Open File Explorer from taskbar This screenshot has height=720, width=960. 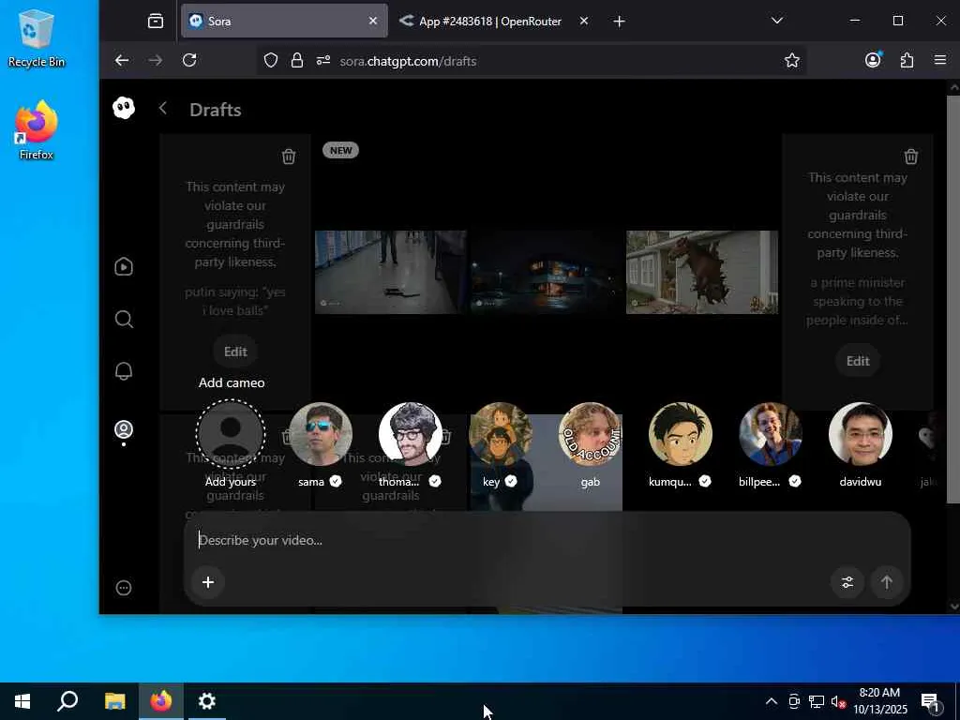pos(114,701)
